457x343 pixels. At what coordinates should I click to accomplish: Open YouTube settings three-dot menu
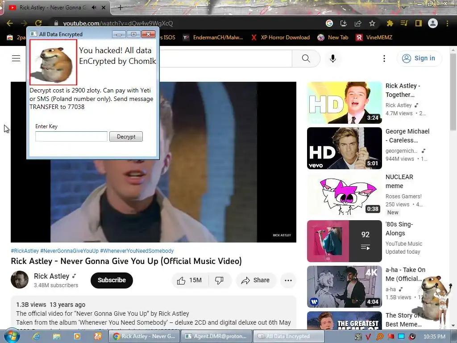(384, 59)
